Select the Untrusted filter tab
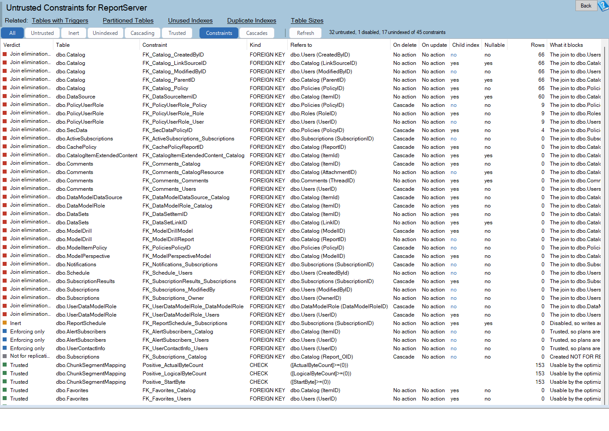Viewport: 609px width, 431px height. (x=42, y=33)
